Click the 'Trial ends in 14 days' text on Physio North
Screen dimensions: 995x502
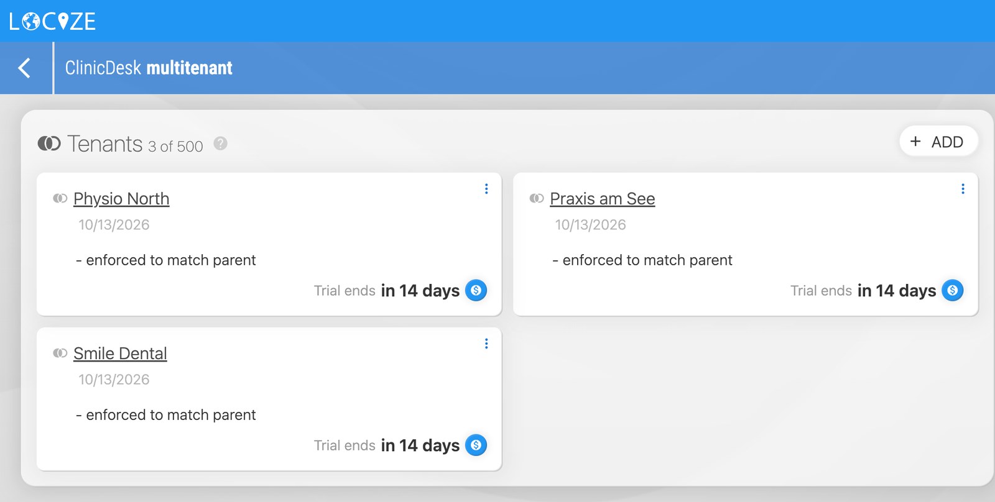point(387,291)
